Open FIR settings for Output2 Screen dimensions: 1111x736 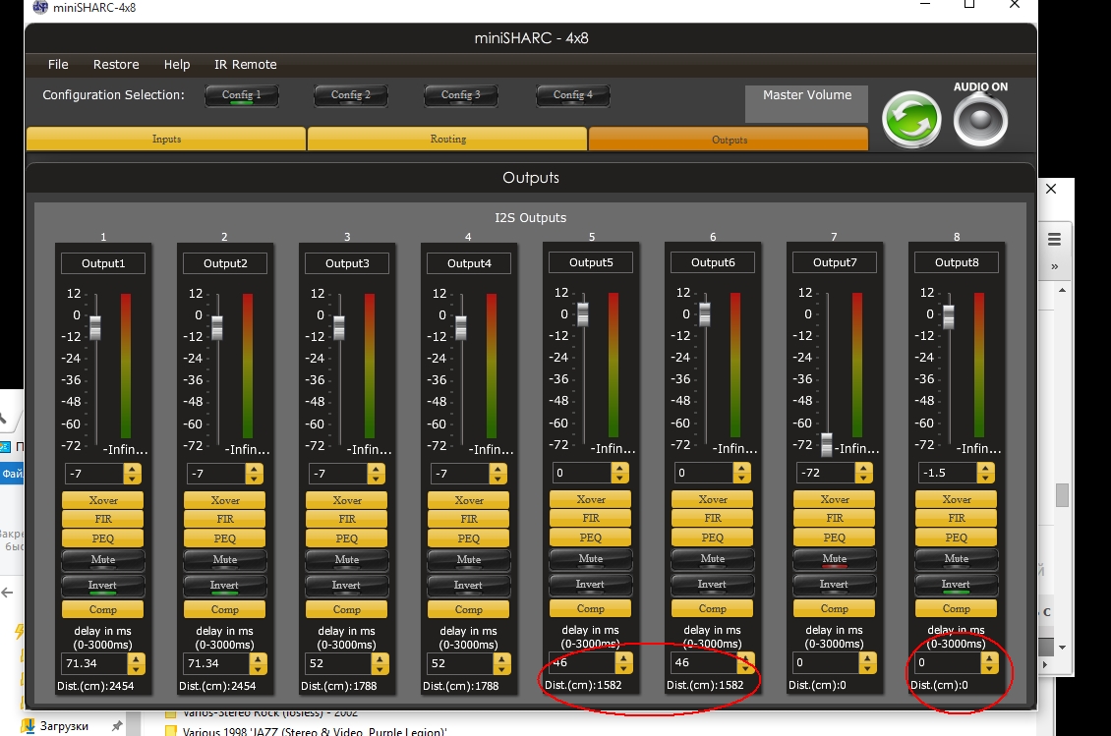[224, 519]
